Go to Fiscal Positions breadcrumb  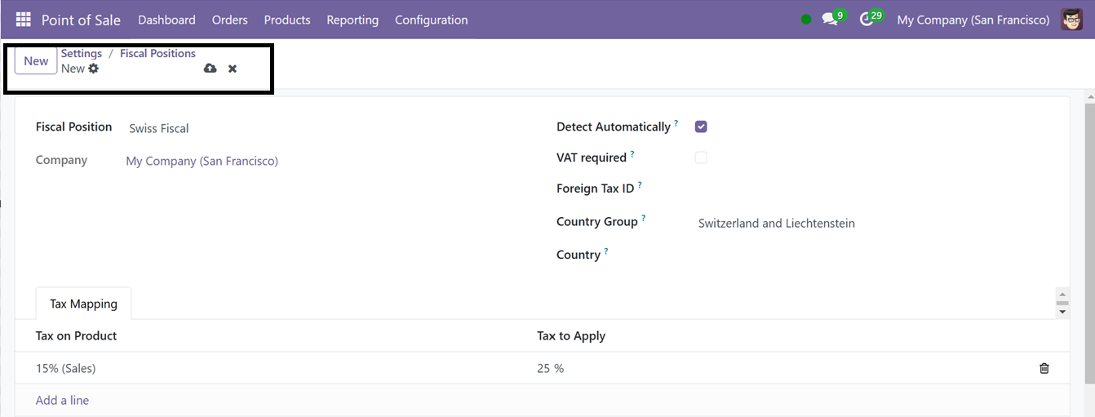(x=157, y=53)
